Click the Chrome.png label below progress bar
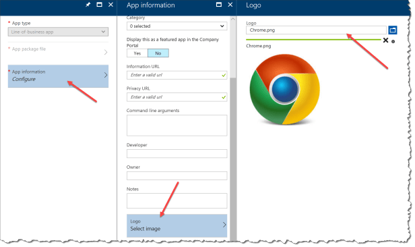 click(258, 46)
